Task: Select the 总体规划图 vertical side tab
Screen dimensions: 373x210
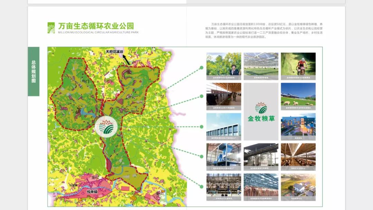Action: (x=34, y=71)
